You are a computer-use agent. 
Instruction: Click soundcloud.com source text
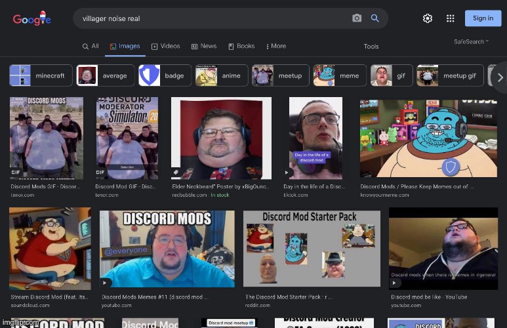(x=30, y=305)
